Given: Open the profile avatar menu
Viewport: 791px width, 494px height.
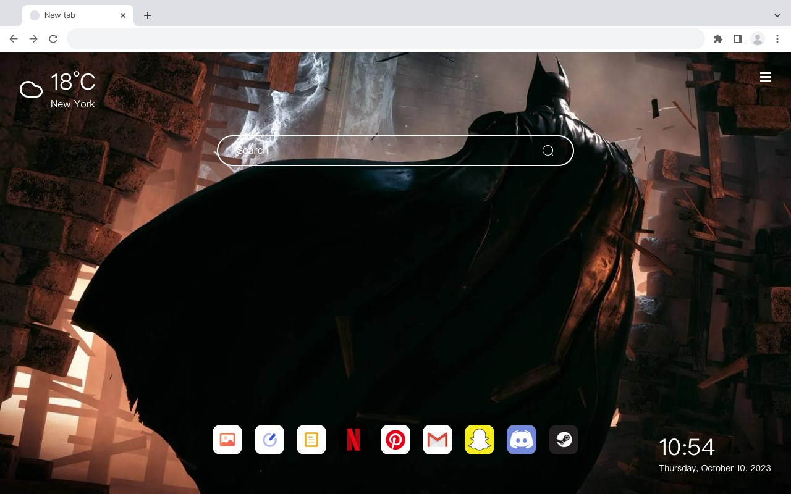Looking at the screenshot, I should coord(758,39).
